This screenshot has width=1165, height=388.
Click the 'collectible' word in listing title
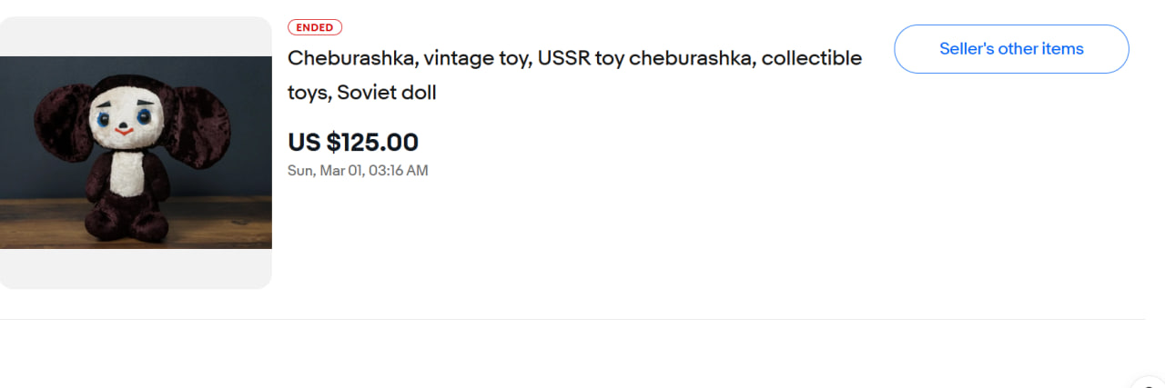tap(812, 58)
